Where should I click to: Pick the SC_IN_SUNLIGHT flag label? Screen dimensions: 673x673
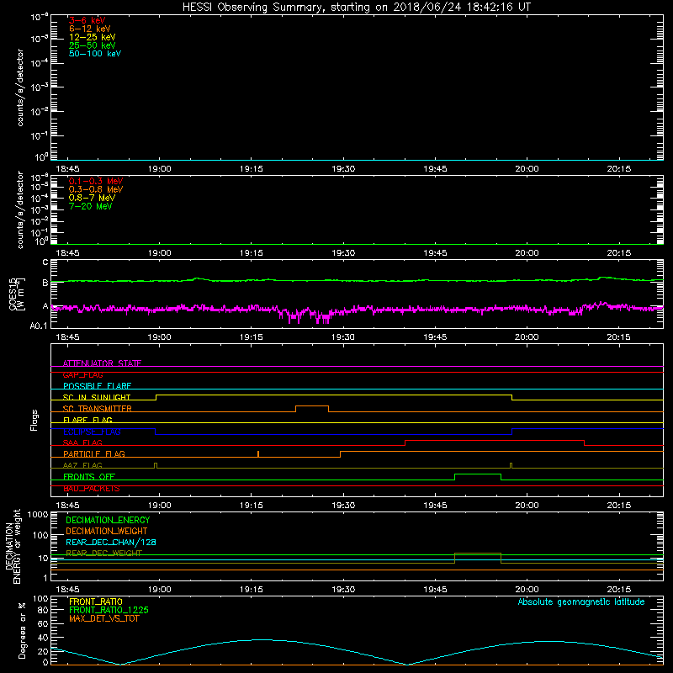(x=97, y=397)
